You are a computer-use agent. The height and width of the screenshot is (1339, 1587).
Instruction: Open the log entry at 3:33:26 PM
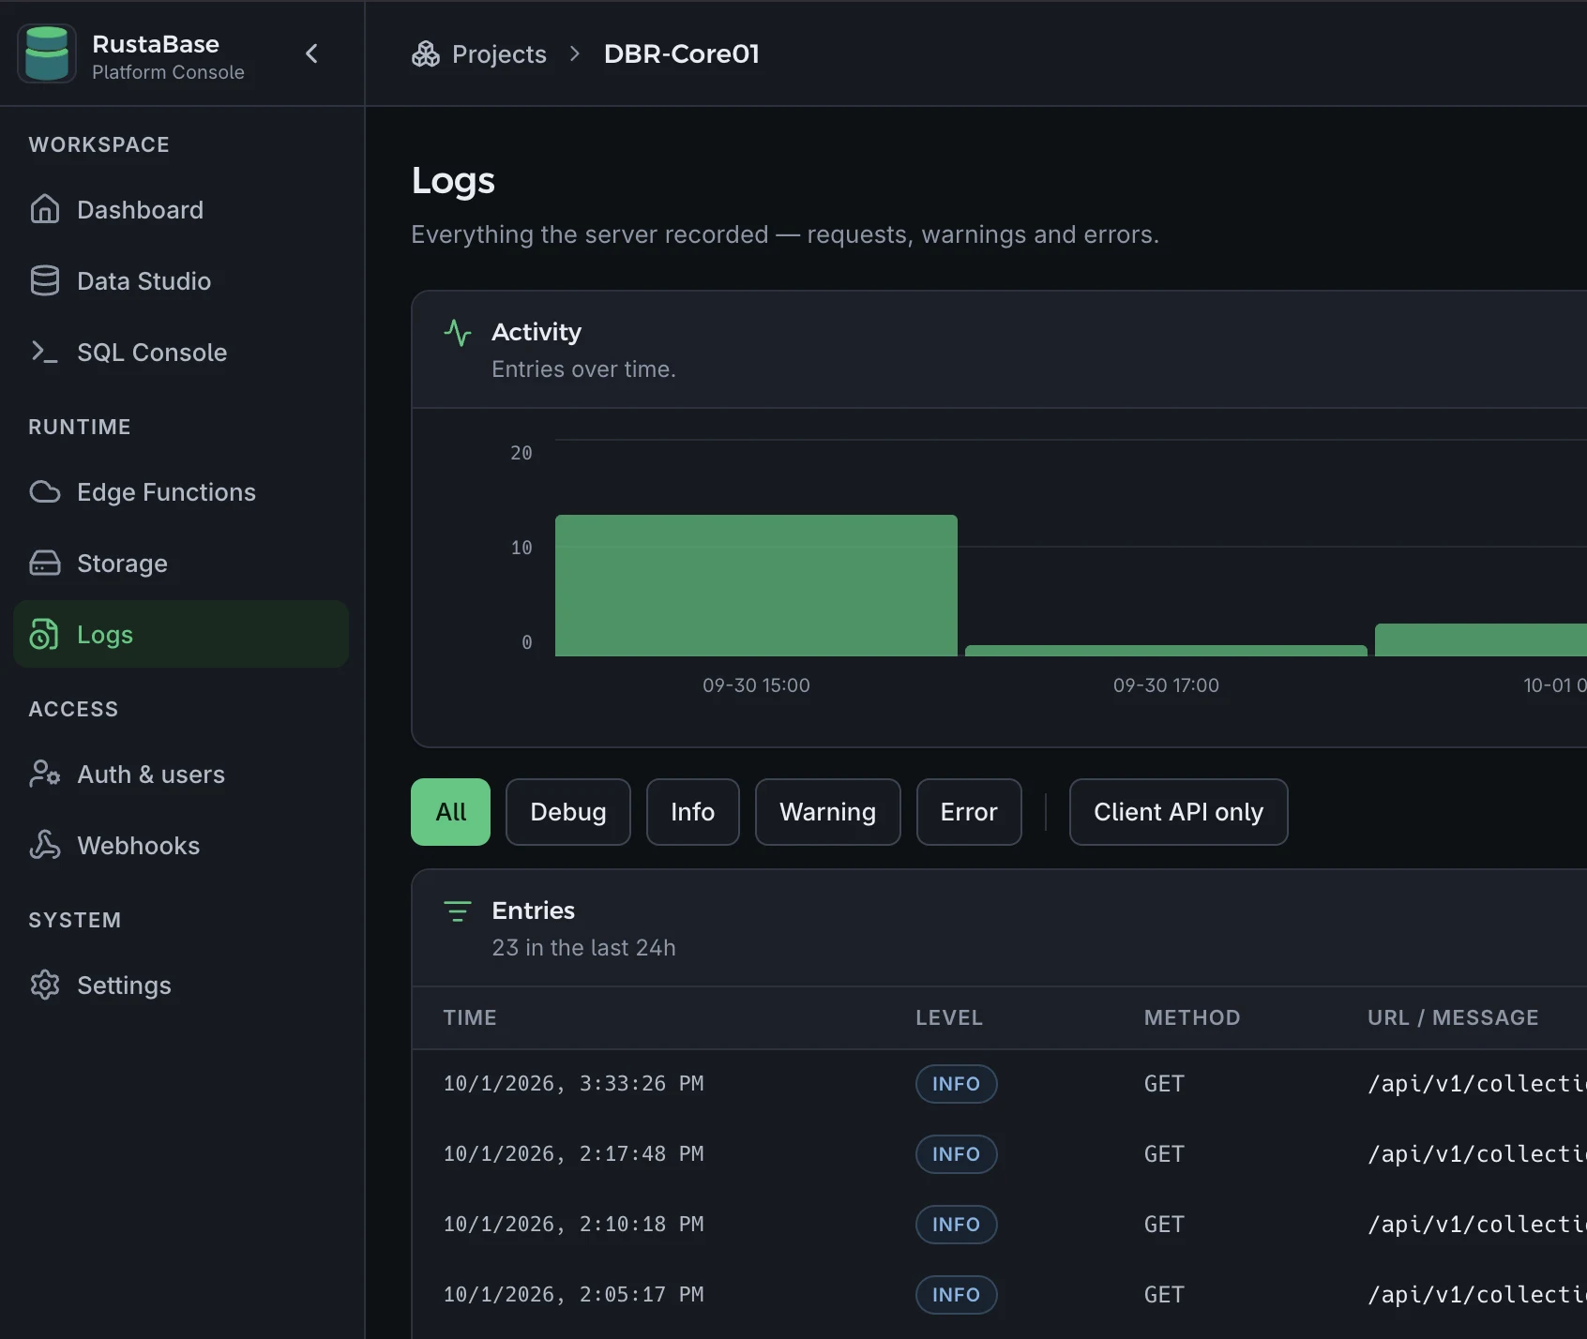point(1000,1084)
